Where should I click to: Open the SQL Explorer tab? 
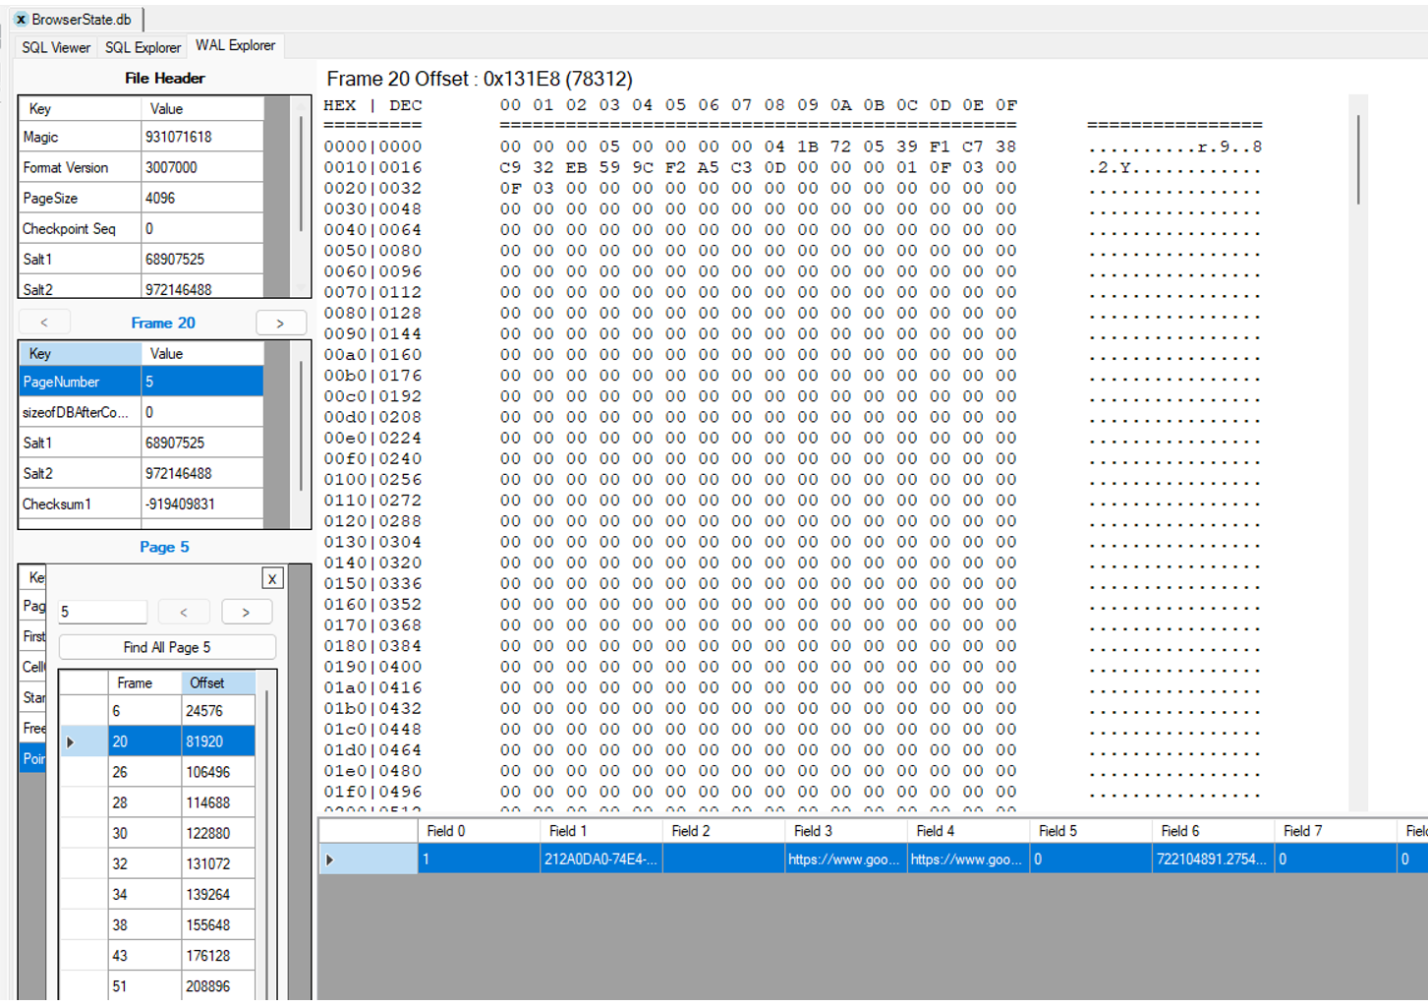pyautogui.click(x=143, y=47)
